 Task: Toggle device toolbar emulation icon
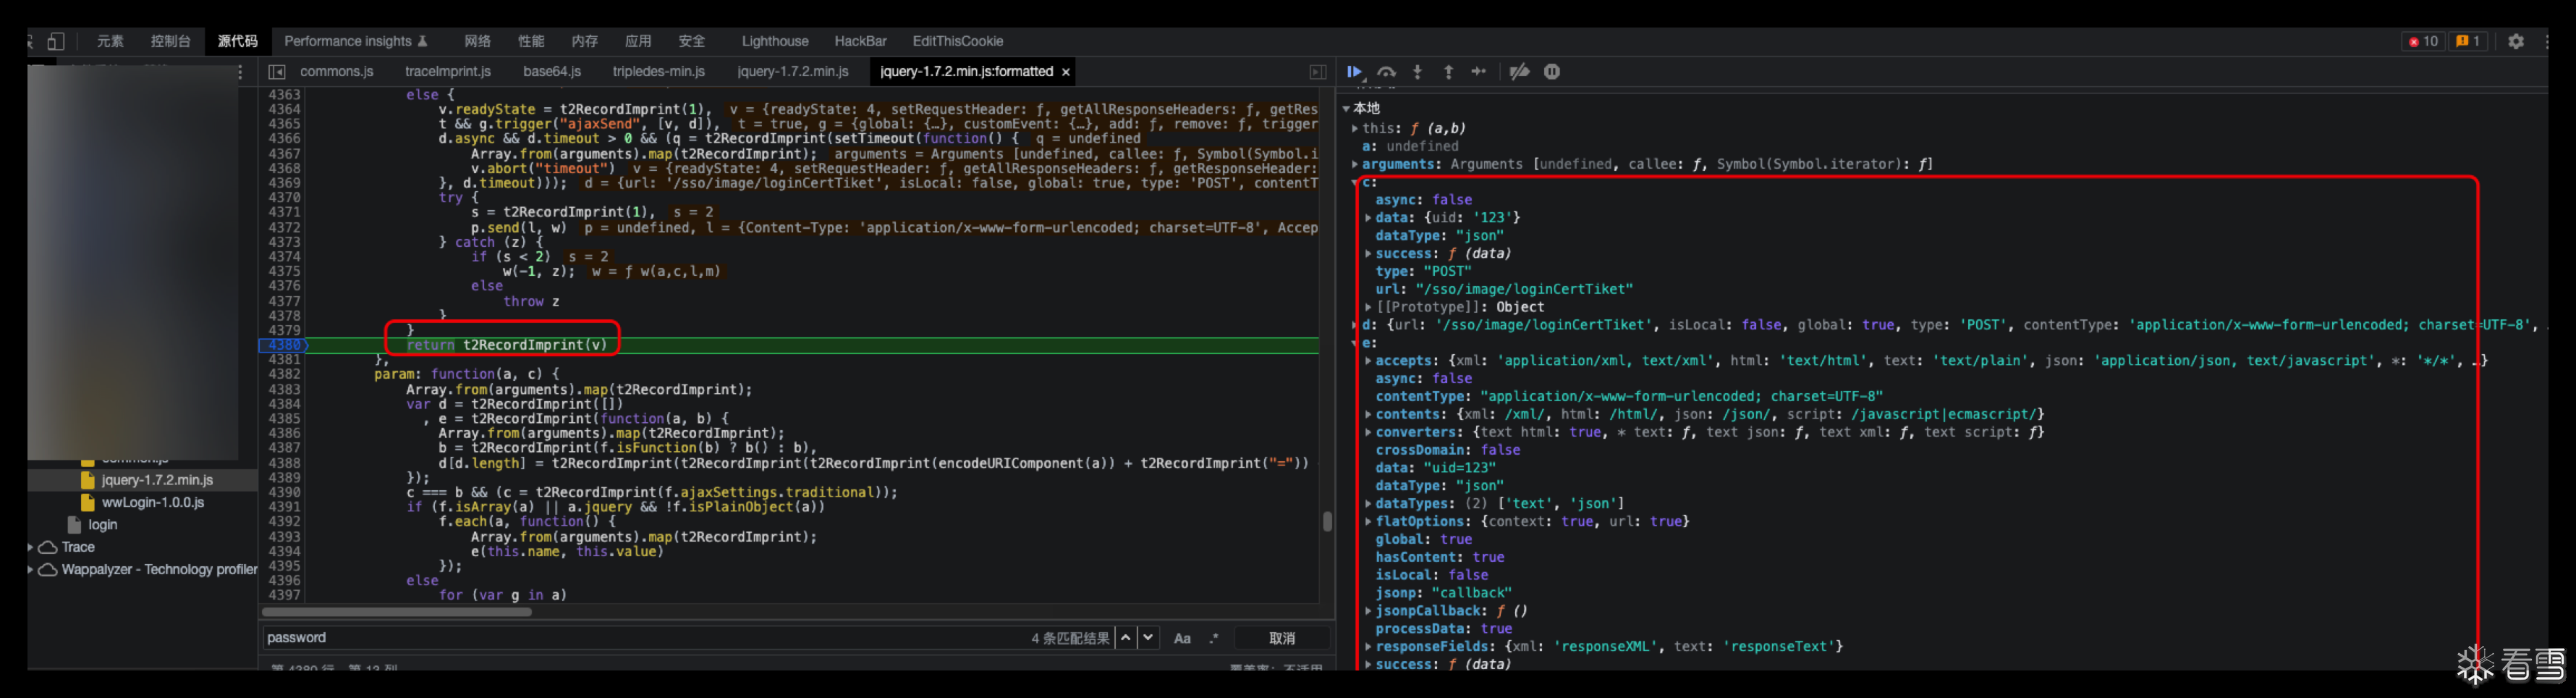pyautogui.click(x=56, y=41)
